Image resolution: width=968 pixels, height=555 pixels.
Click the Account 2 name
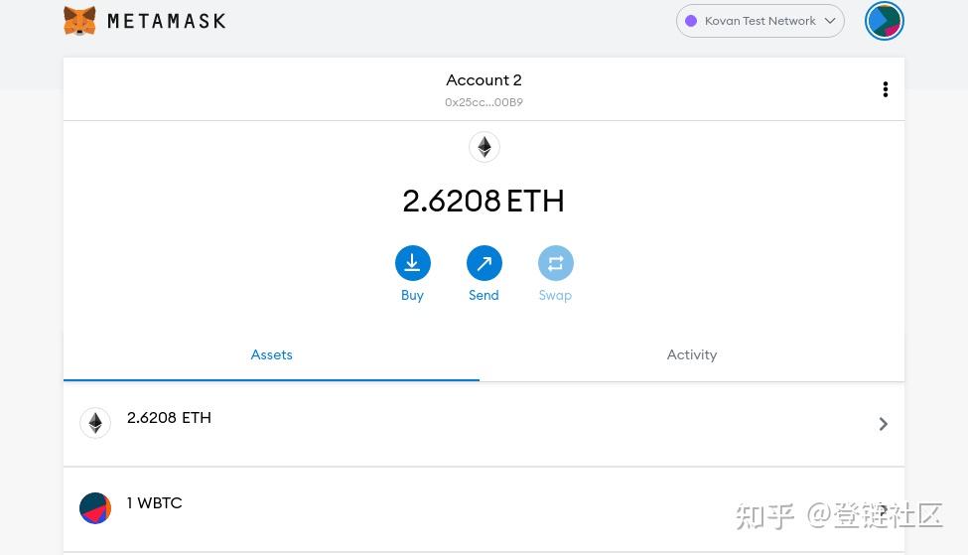tap(484, 80)
